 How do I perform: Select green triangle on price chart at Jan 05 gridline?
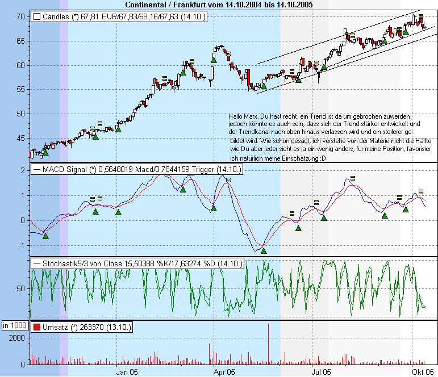(x=118, y=129)
